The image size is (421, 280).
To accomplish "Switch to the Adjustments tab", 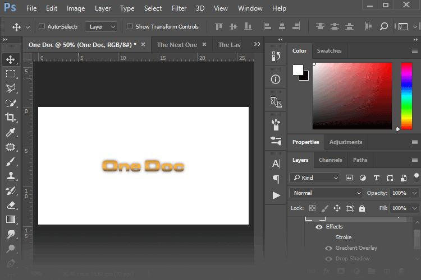I will coord(346,142).
